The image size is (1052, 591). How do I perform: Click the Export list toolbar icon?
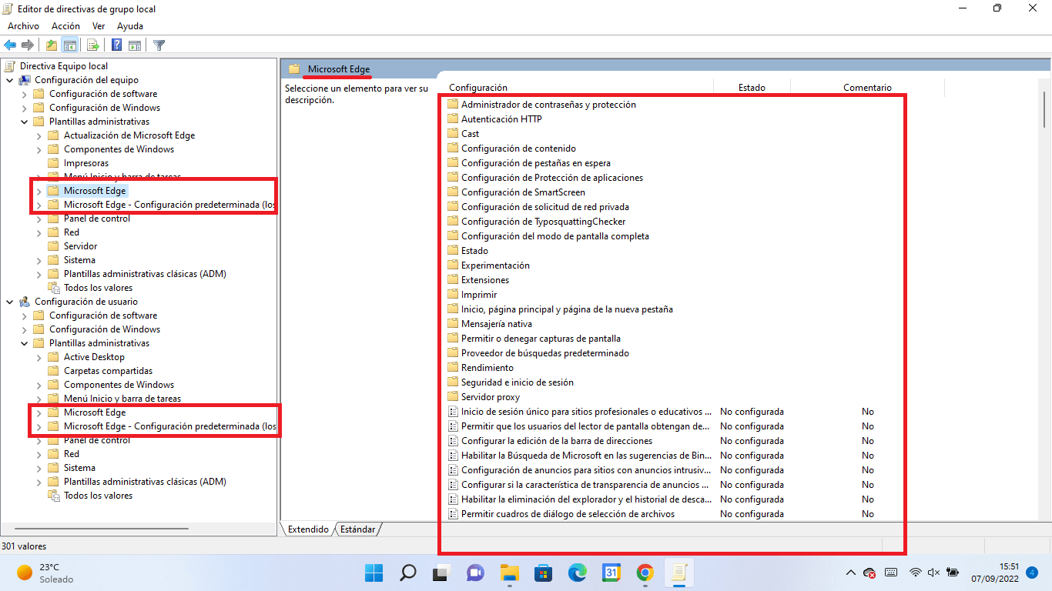(x=92, y=45)
